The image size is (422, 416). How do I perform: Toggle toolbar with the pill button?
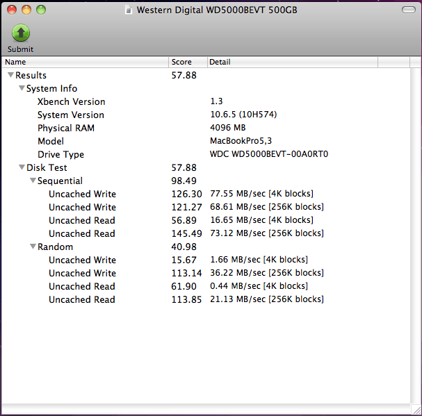pyautogui.click(x=409, y=10)
